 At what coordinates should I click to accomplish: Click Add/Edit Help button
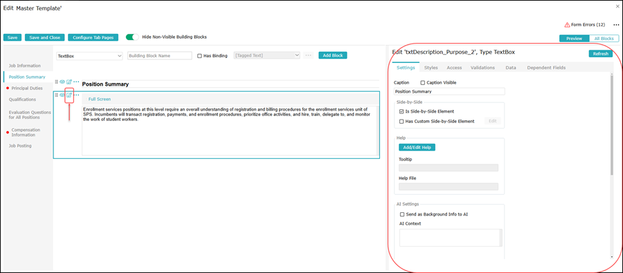(x=417, y=147)
